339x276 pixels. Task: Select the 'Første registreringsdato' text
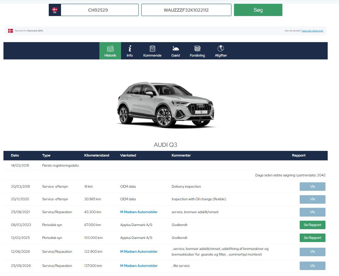60,166
